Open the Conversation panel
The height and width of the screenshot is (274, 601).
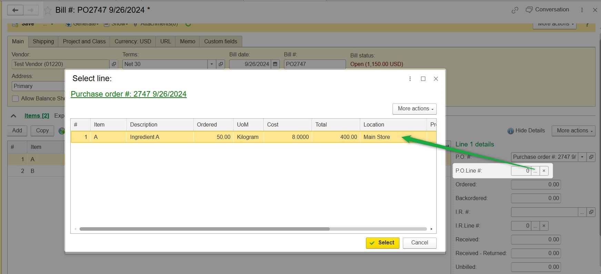547,10
